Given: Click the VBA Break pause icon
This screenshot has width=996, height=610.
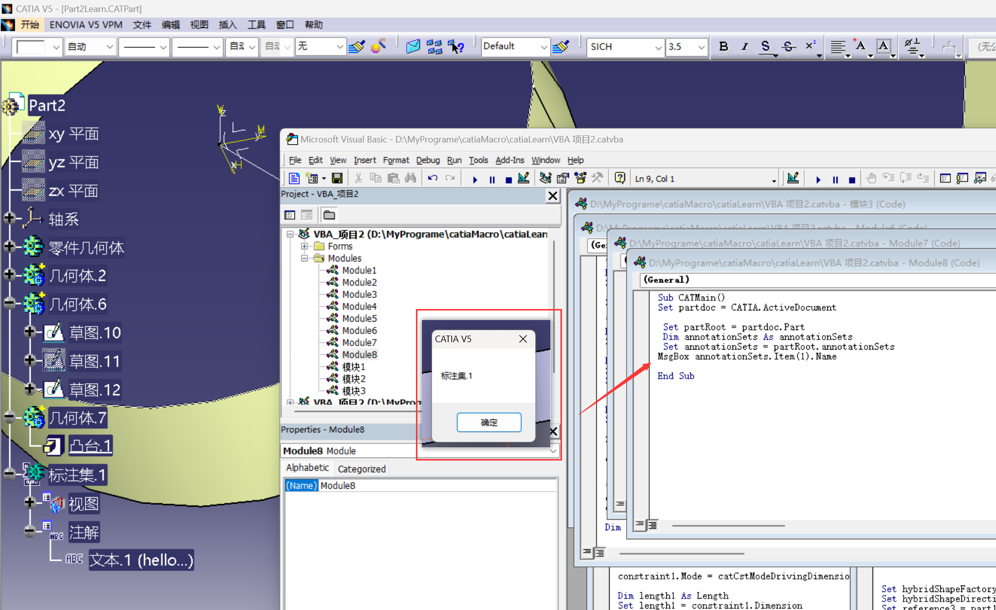Looking at the screenshot, I should pos(492,179).
